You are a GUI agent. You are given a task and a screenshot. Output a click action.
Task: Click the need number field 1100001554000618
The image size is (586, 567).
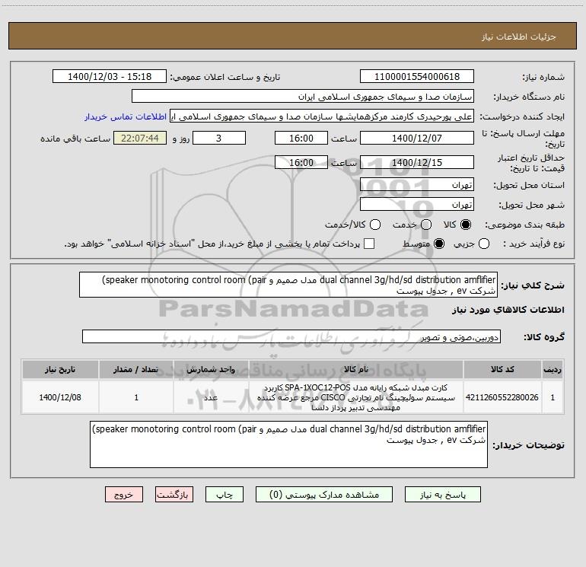pos(417,76)
